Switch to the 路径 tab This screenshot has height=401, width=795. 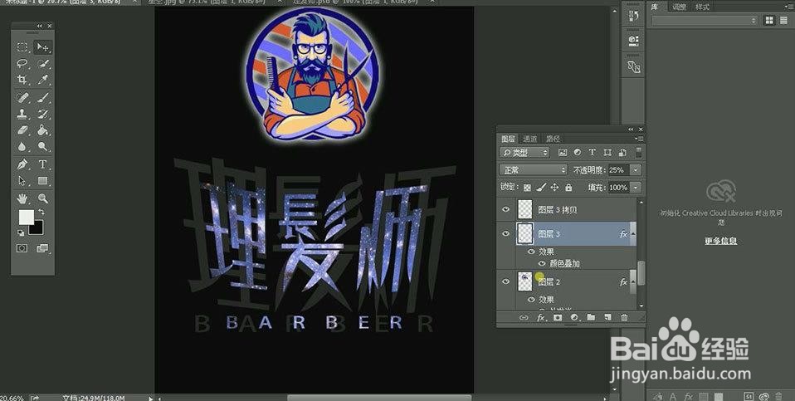[553, 139]
